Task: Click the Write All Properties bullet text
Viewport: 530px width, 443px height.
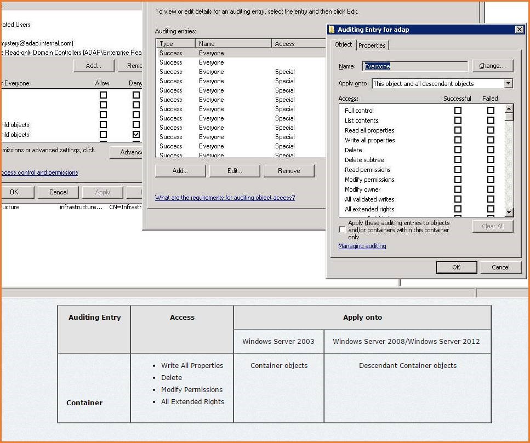Action: pyautogui.click(x=192, y=365)
